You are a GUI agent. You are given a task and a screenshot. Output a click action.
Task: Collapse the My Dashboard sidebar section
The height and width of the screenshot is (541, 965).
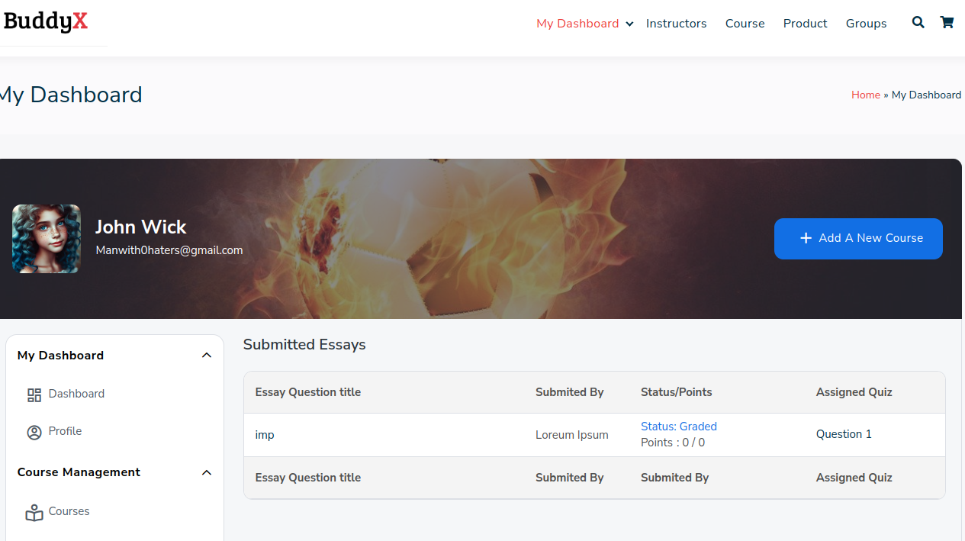206,356
